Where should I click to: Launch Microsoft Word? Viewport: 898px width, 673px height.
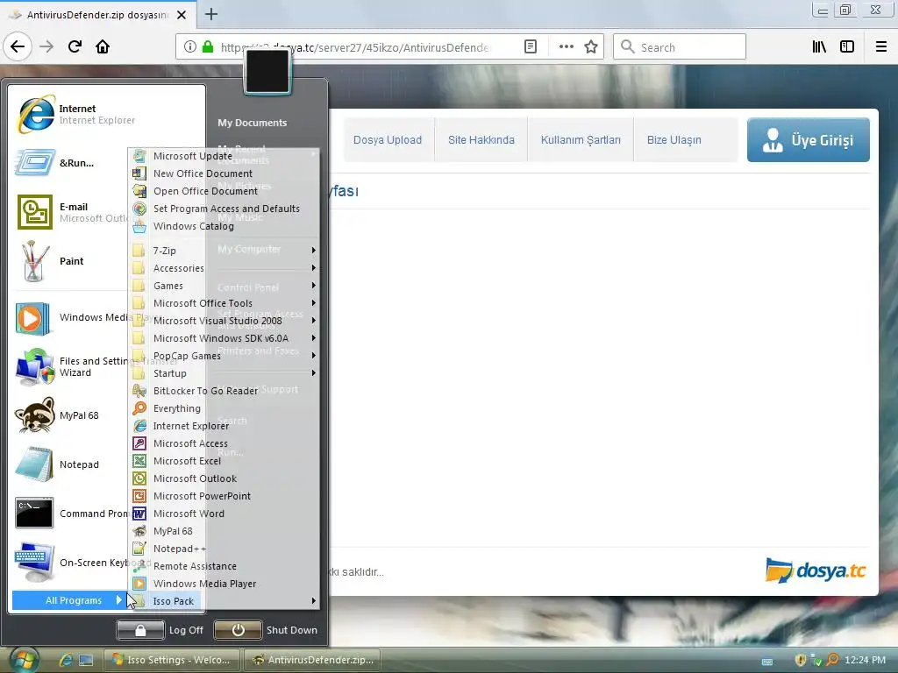coord(224,514)
